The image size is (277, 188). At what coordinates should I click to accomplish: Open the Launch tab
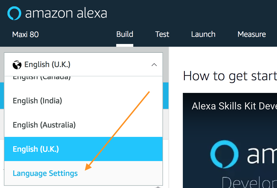pyautogui.click(x=203, y=34)
